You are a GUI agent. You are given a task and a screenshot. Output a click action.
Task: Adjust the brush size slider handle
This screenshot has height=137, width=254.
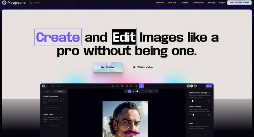(137, 91)
